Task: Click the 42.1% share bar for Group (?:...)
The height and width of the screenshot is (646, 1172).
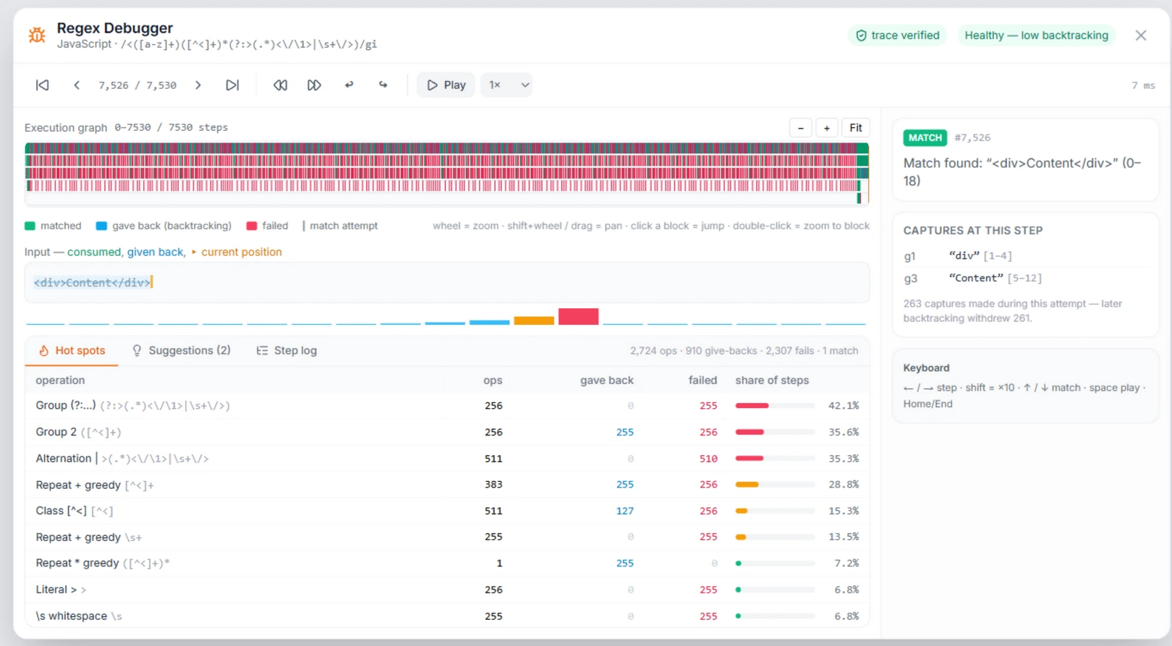Action: point(775,406)
